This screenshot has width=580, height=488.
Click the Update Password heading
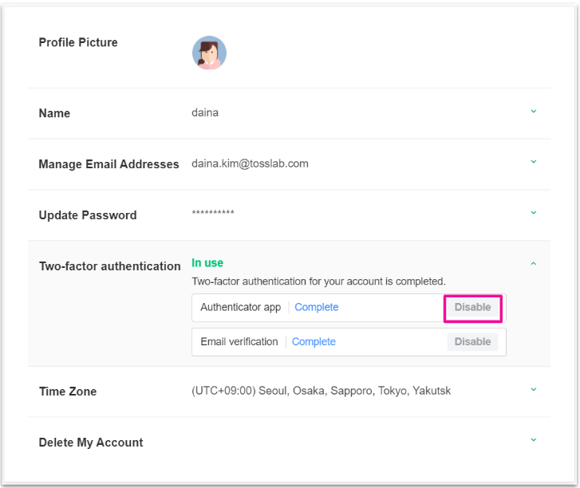(x=88, y=215)
